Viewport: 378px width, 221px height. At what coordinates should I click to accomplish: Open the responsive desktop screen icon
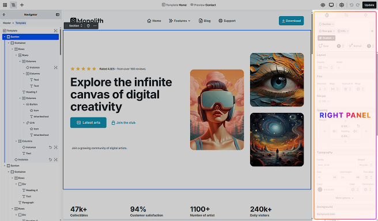coord(331,5)
